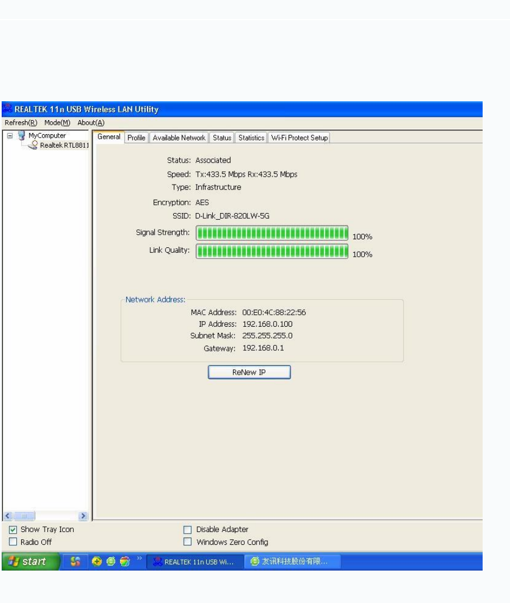
Task: Click the subnet mask value 255.255.255.0
Action: [267, 336]
